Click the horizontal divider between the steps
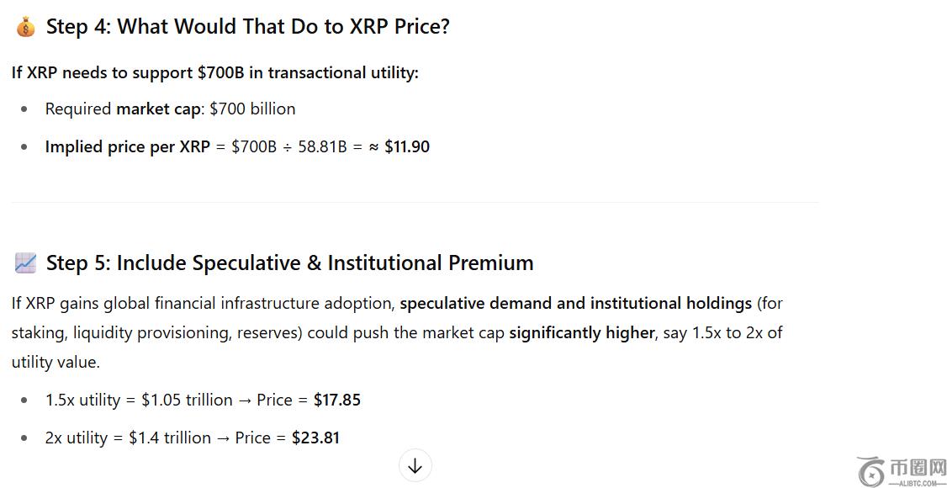 415,203
